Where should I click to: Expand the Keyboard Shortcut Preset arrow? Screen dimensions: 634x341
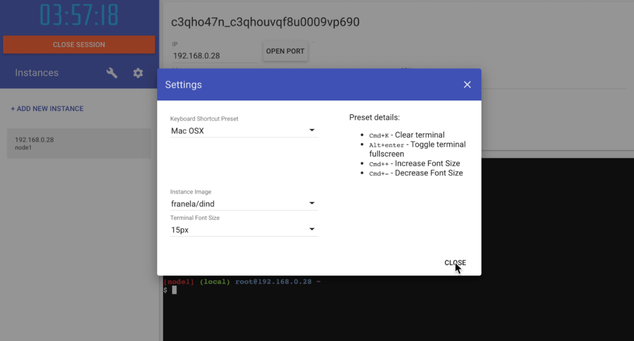(x=312, y=130)
